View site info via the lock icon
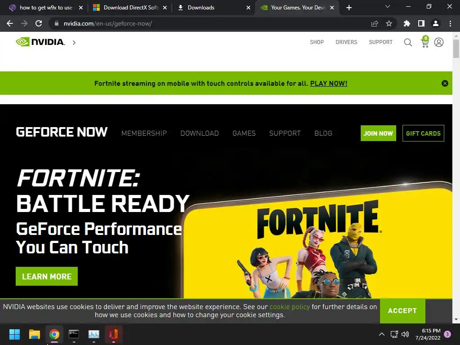460x345 pixels. click(x=56, y=23)
